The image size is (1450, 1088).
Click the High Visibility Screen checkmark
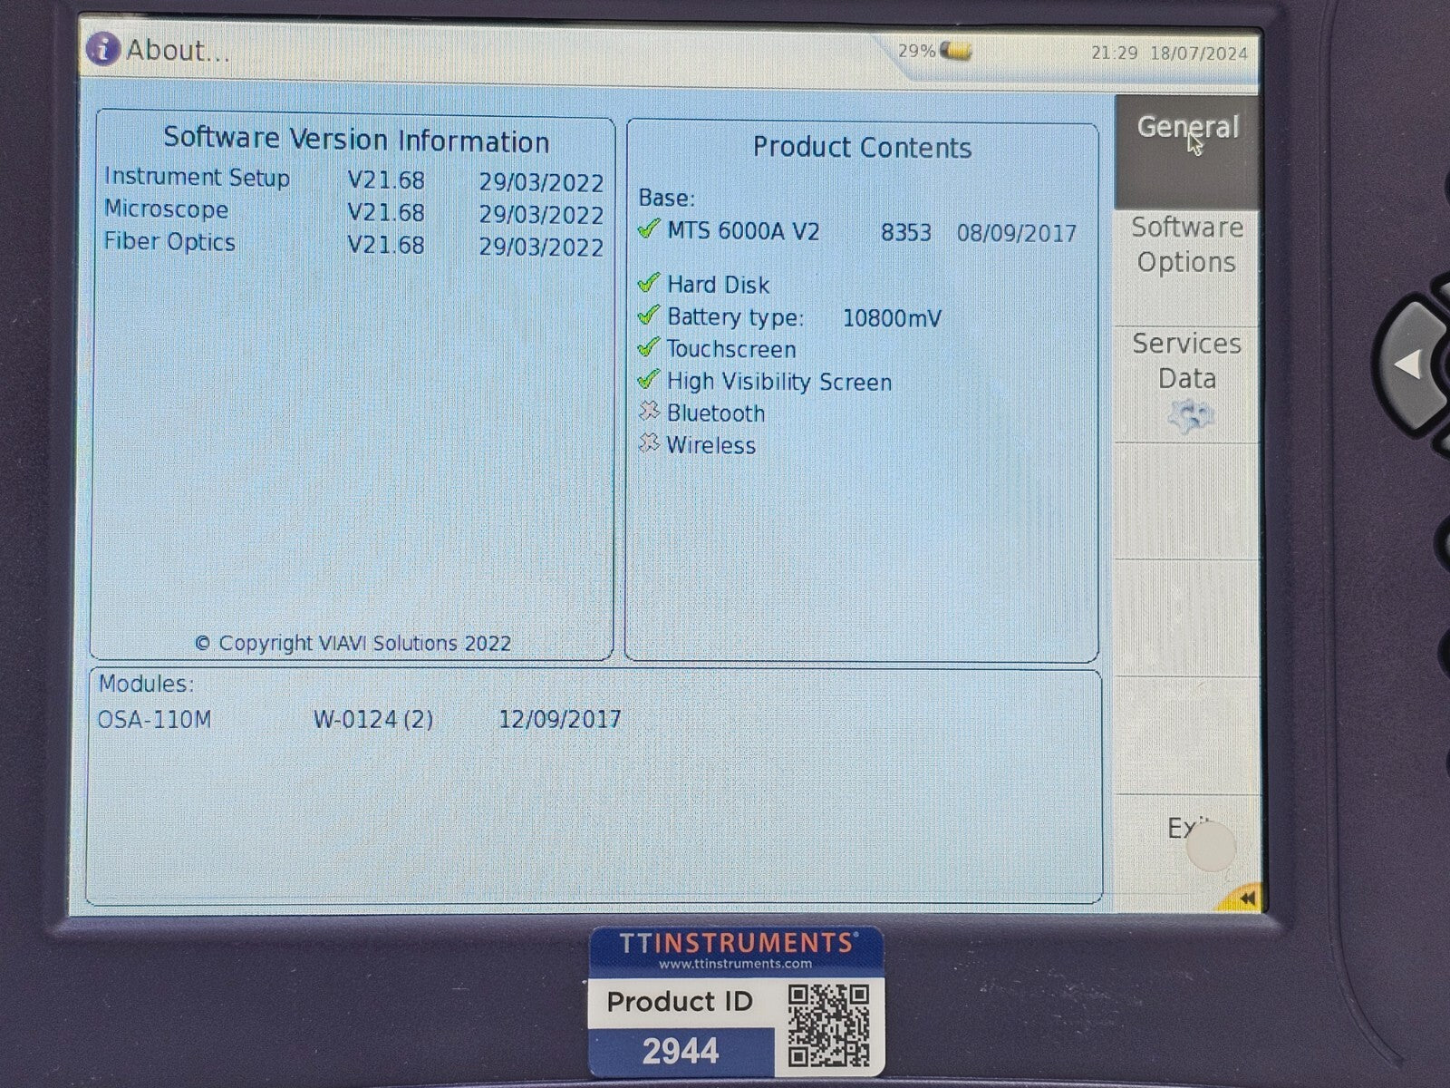648,380
